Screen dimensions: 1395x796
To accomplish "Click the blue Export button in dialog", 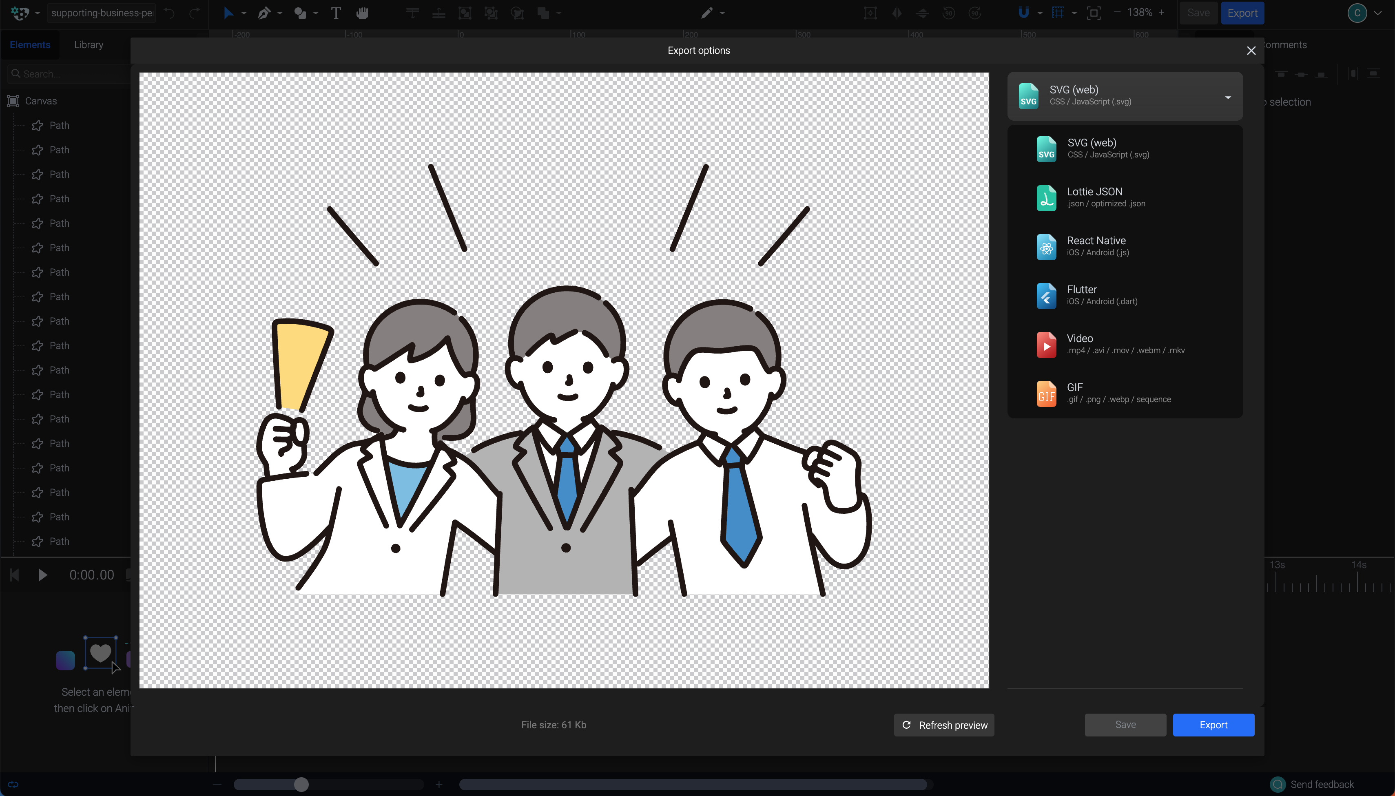I will click(x=1213, y=725).
